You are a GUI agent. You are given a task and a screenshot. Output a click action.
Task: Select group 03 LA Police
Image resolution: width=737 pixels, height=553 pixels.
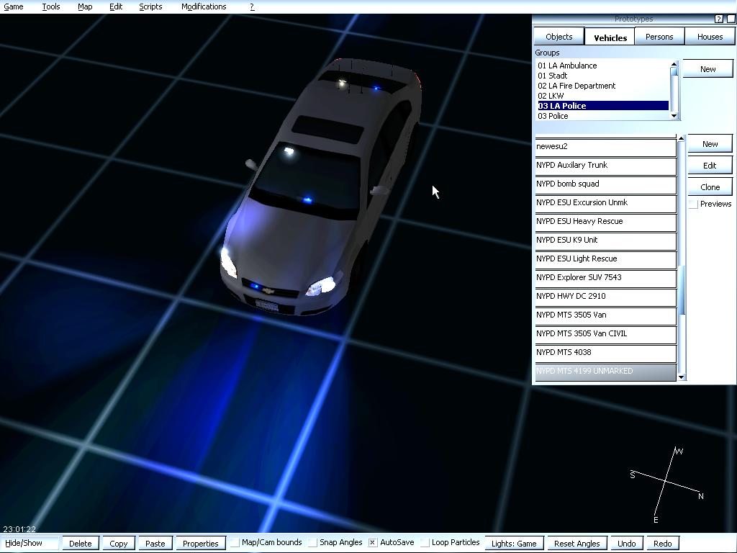(603, 106)
